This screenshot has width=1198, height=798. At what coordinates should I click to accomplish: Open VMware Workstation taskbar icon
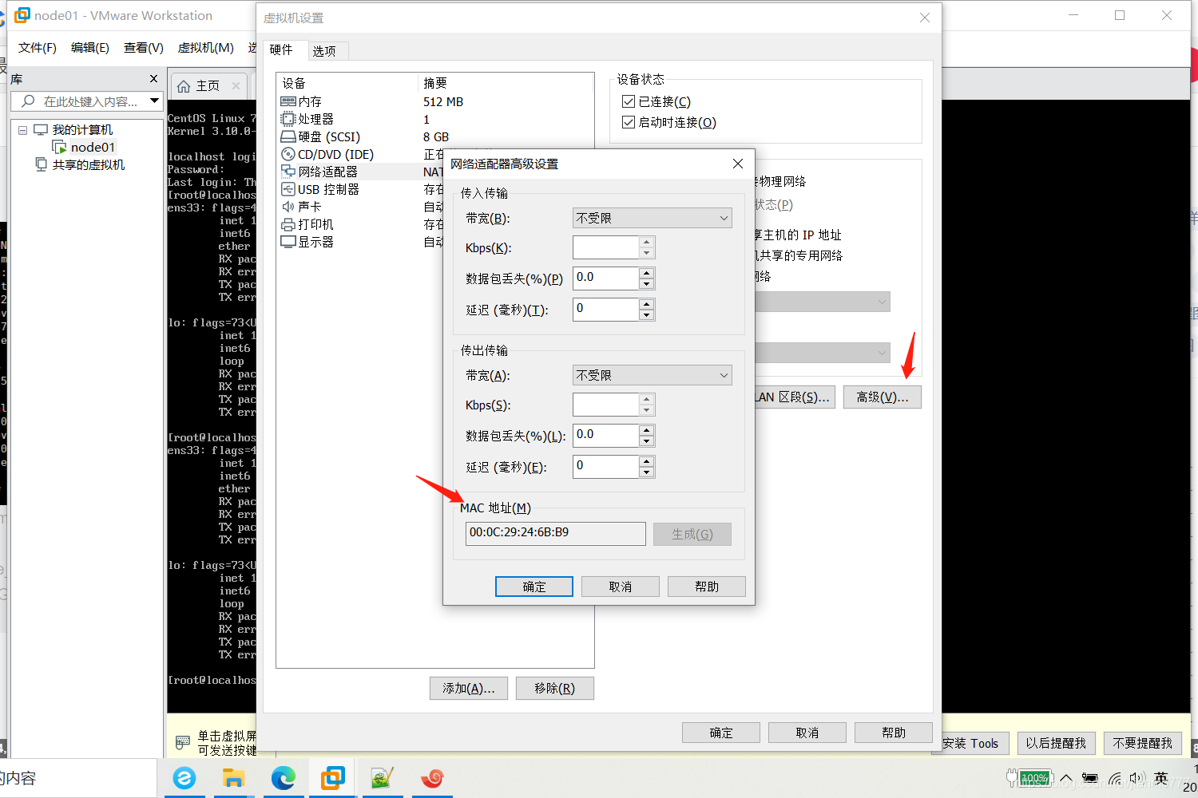click(333, 778)
